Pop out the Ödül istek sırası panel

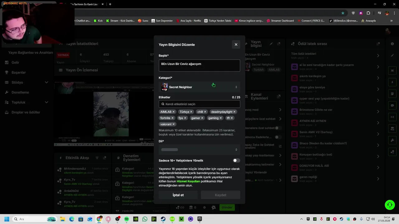[378, 44]
